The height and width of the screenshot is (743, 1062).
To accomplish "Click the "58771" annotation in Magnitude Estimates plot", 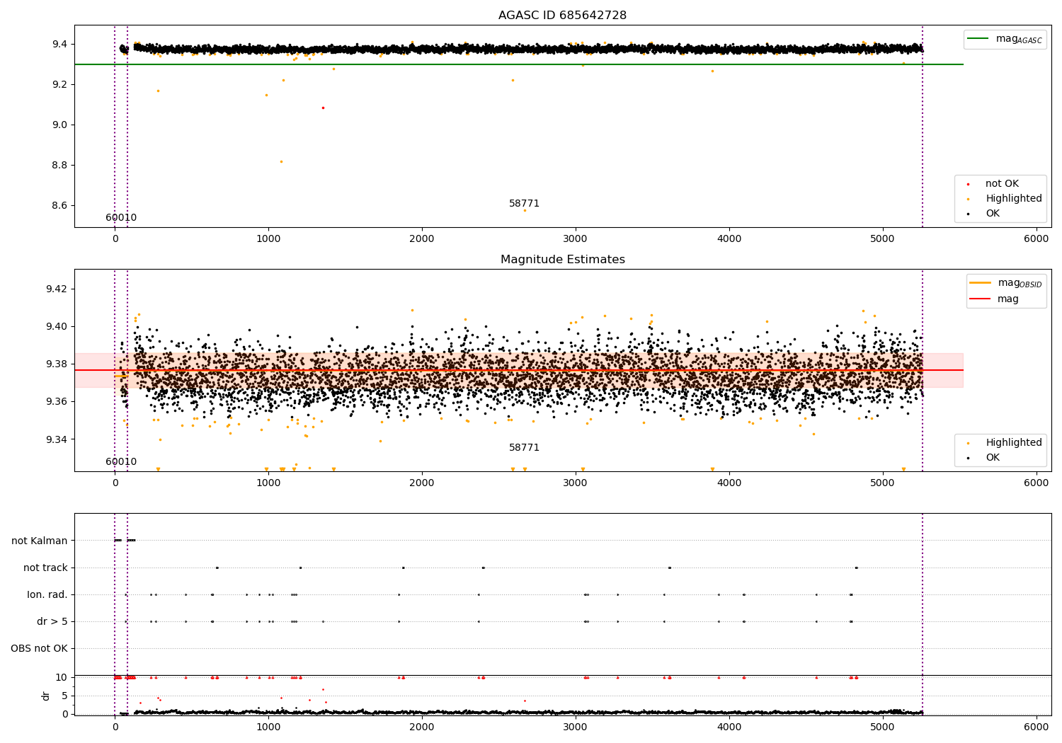I will [x=524, y=448].
